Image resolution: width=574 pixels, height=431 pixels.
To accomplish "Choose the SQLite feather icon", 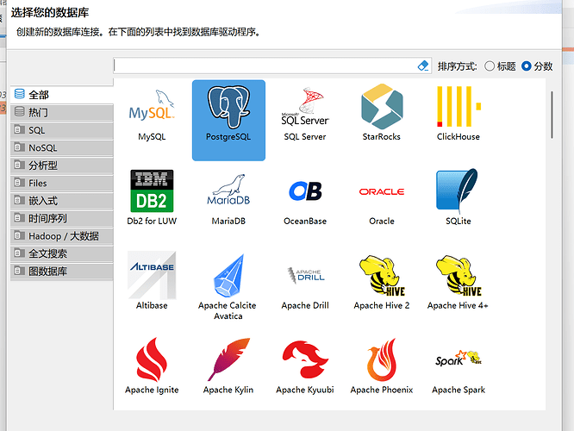I will pyautogui.click(x=458, y=190).
